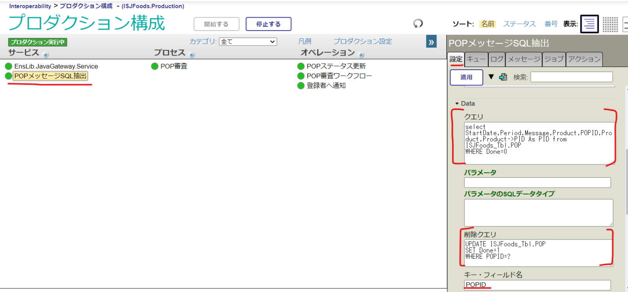This screenshot has height=292, width=628.
Task: Switch to the キュー tab
Action: (476, 59)
